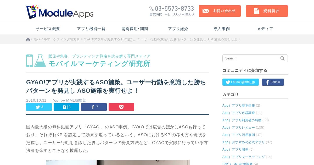This screenshot has height=165, width=314.
Task: Bookmark article with Hatena B! button
Action: [x=66, y=107]
